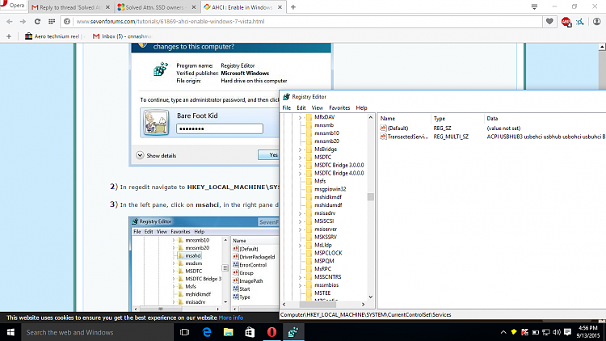Select mshidkmdf key folder icon
The height and width of the screenshot is (341, 606).
[309, 197]
